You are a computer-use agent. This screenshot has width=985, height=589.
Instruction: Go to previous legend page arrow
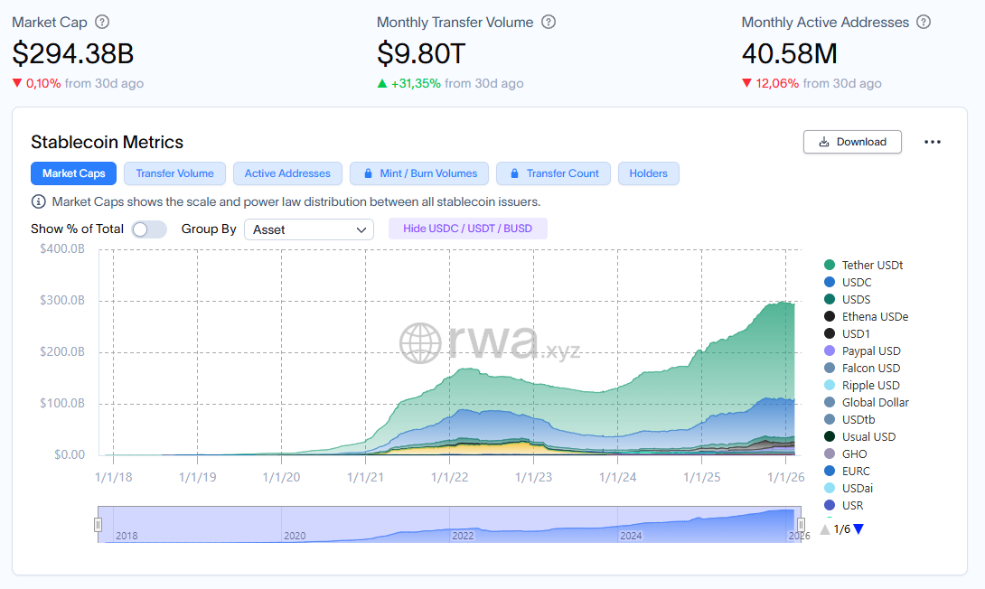click(x=825, y=529)
